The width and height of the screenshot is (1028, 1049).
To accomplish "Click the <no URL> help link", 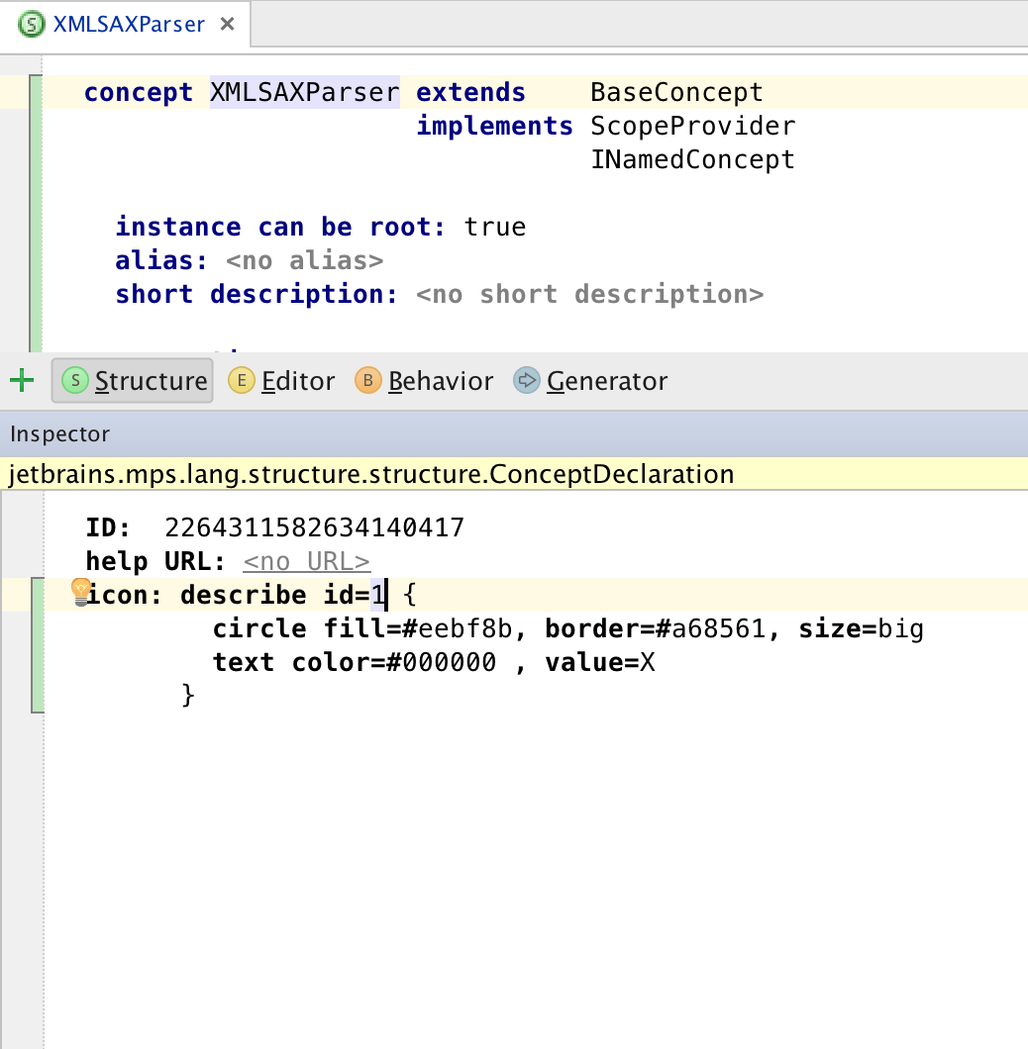I will [306, 561].
